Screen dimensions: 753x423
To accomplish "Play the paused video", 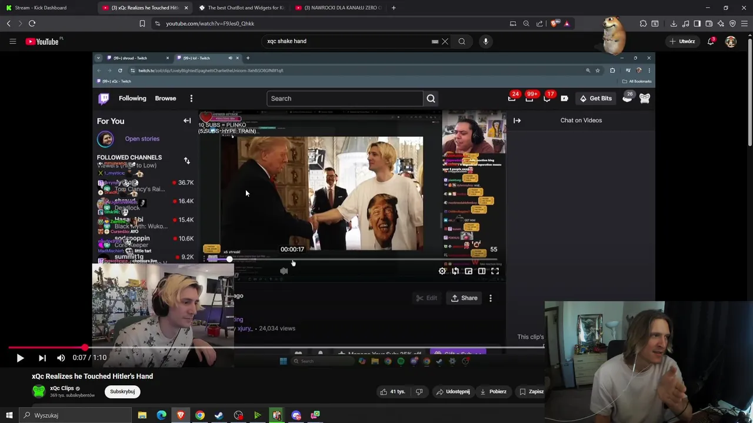I will tap(20, 358).
